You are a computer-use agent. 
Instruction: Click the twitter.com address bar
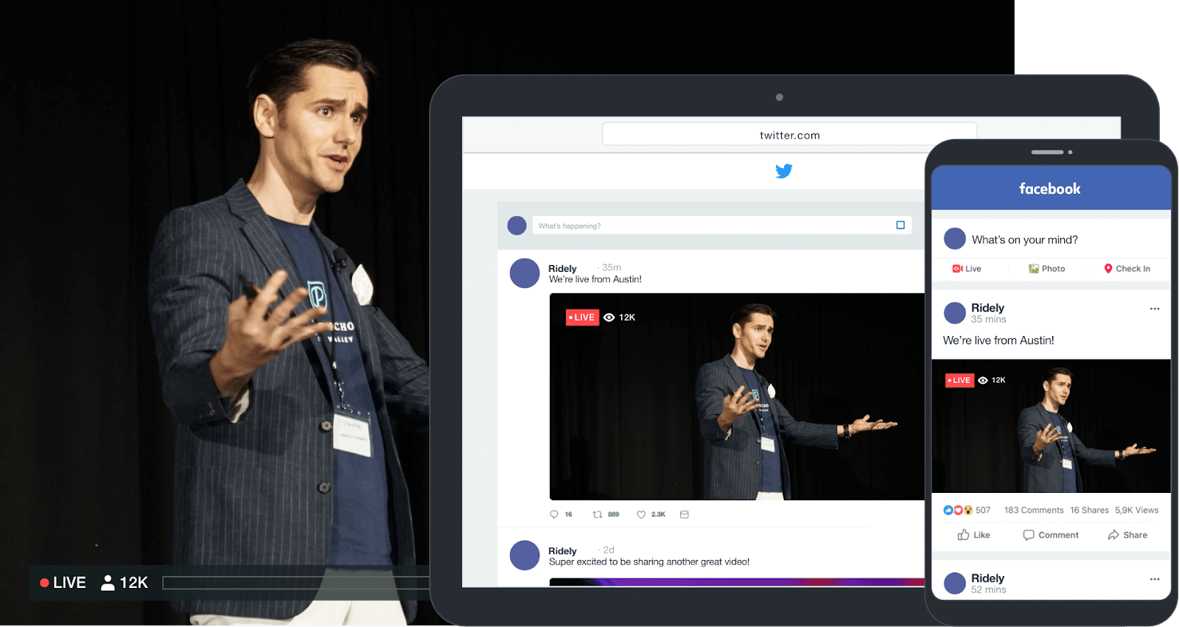point(789,135)
